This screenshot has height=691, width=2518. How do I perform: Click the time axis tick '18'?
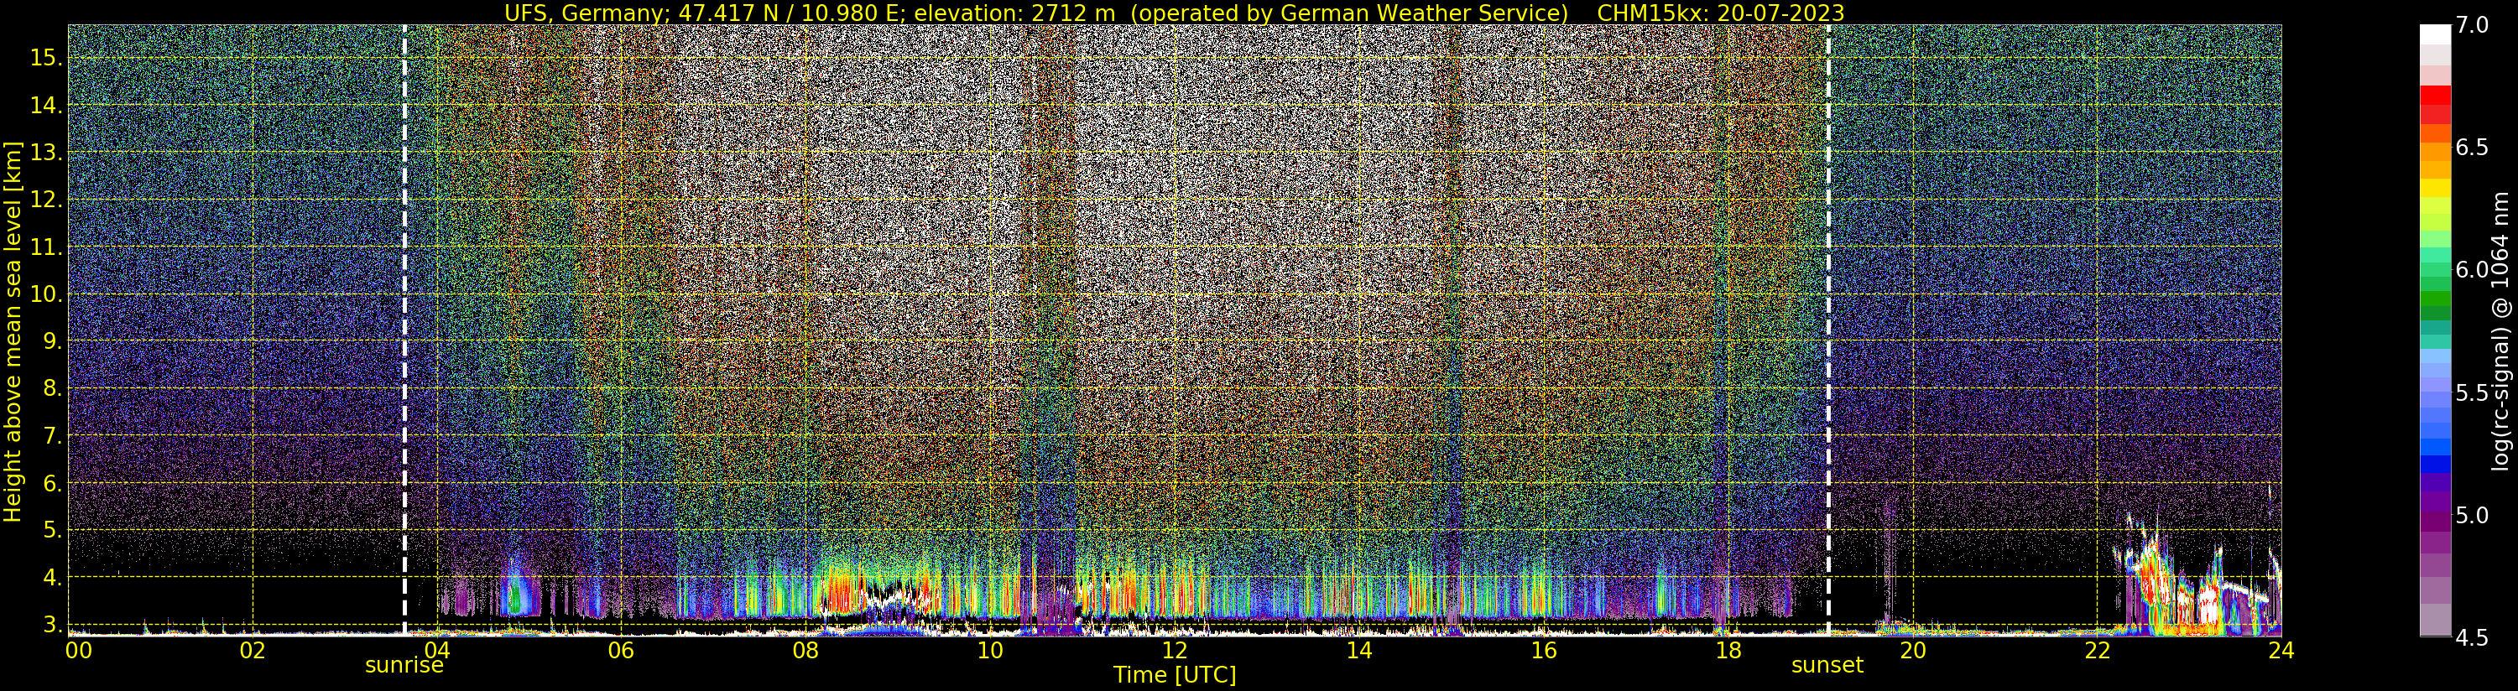click(x=1728, y=650)
